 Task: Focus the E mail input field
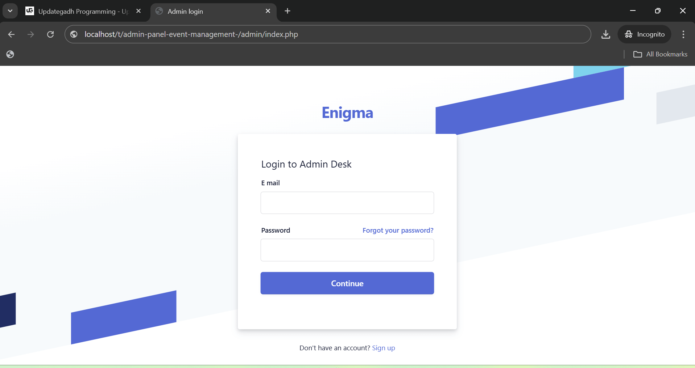click(x=347, y=203)
